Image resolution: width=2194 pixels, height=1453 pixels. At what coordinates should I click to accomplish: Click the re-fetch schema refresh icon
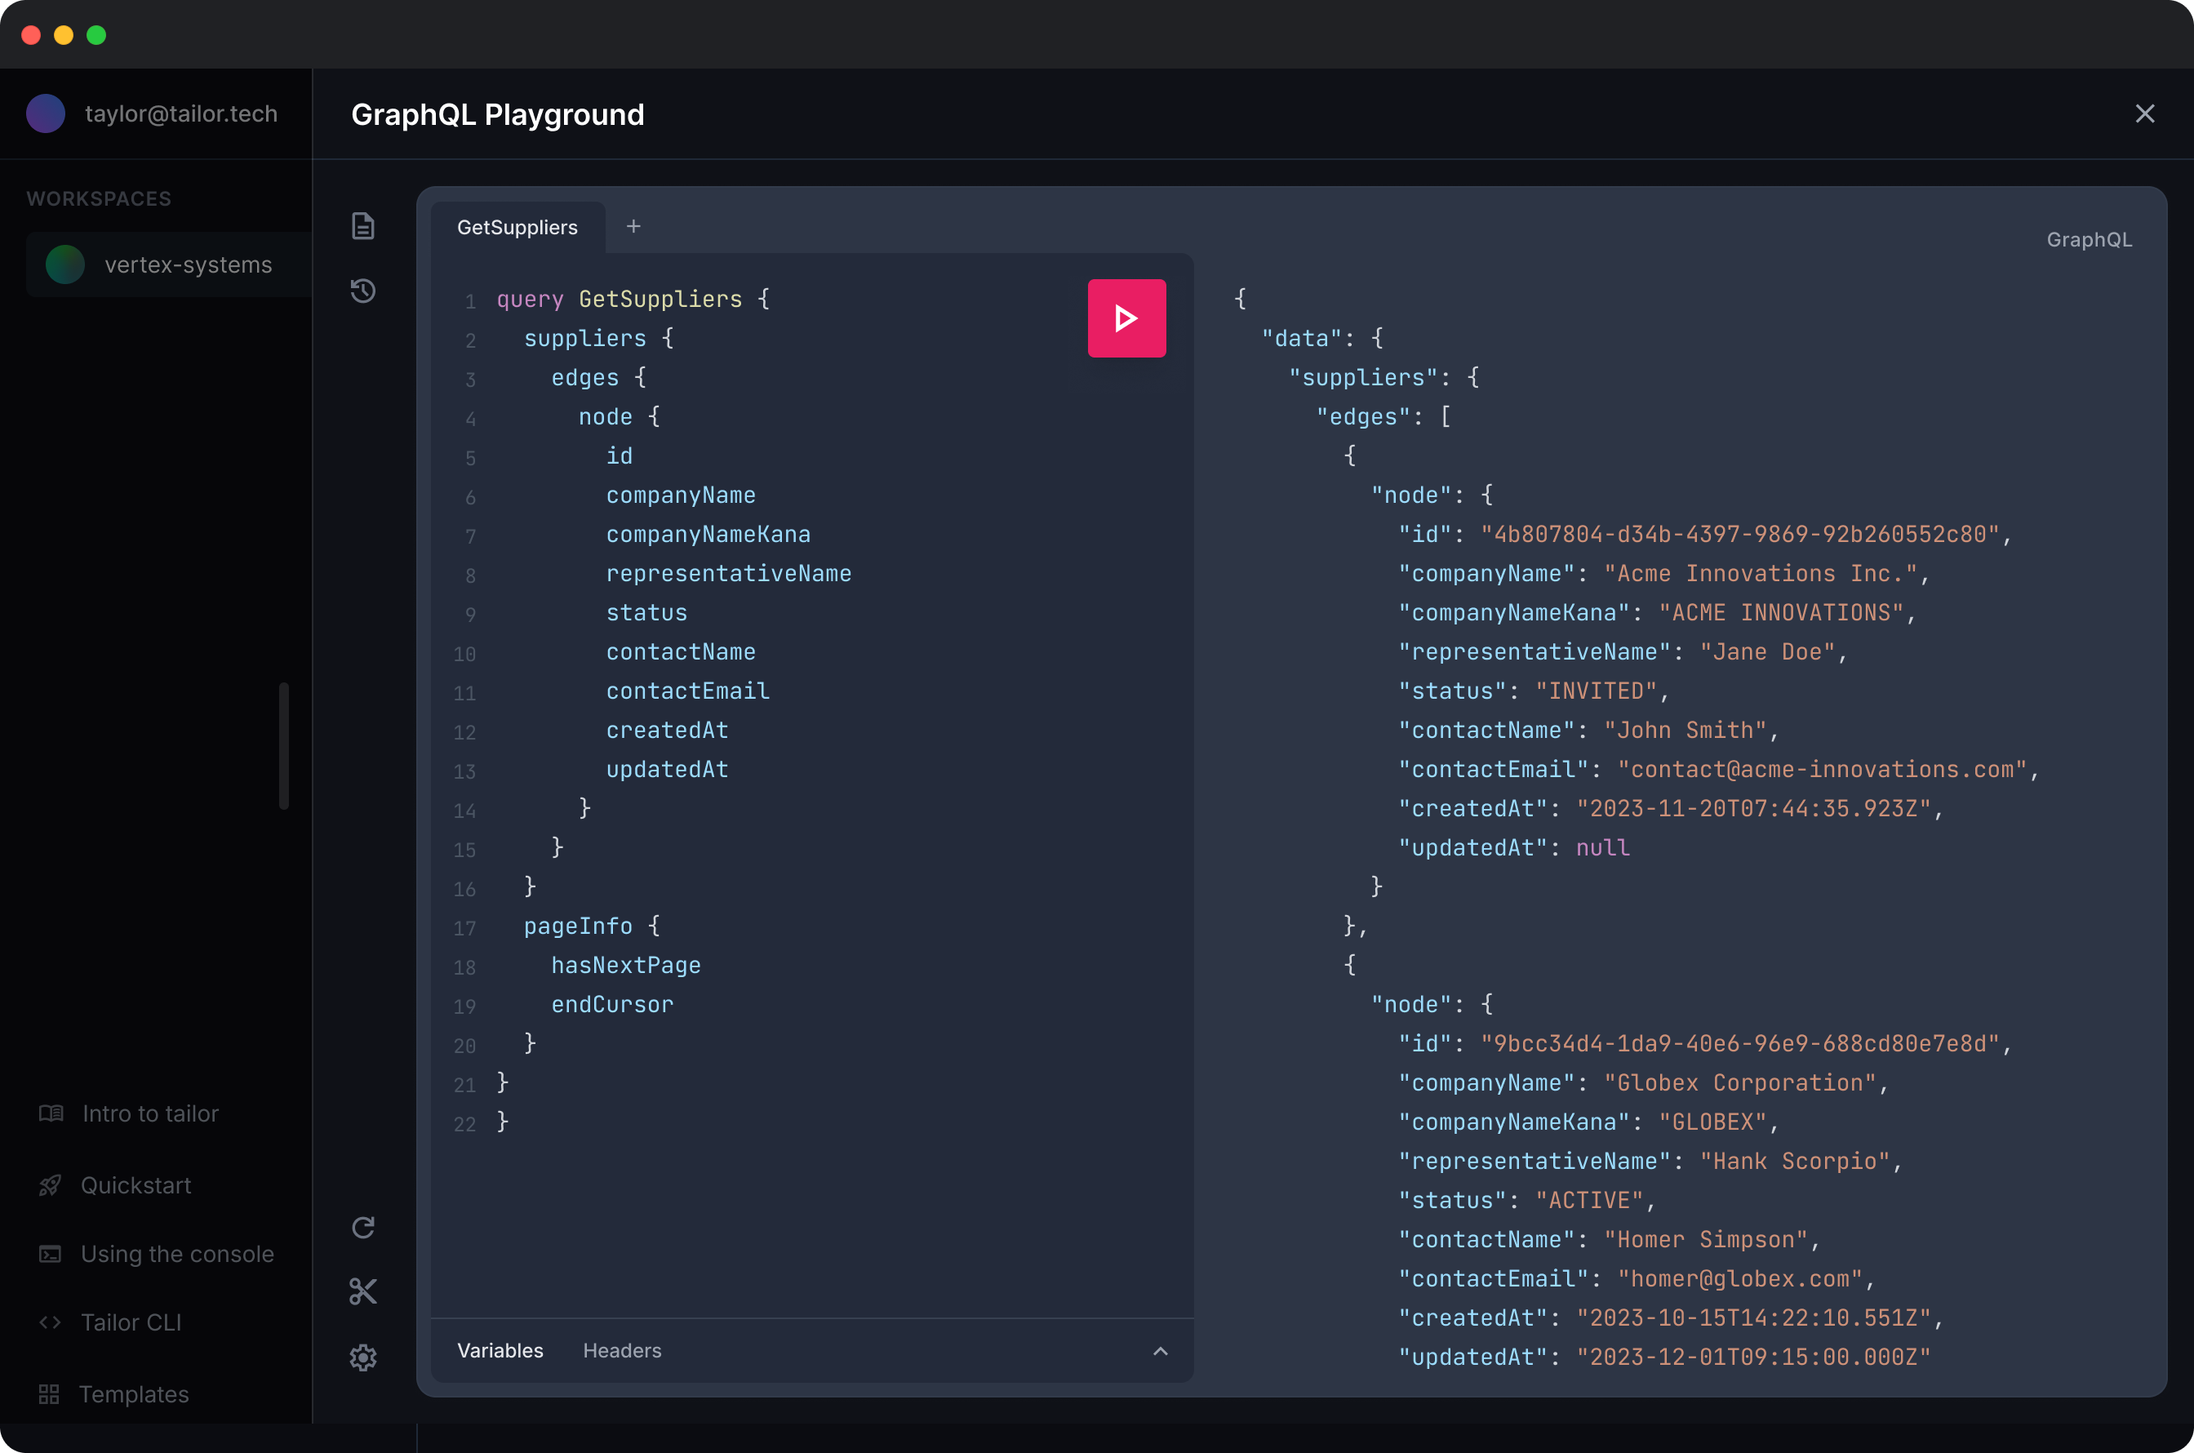363,1227
